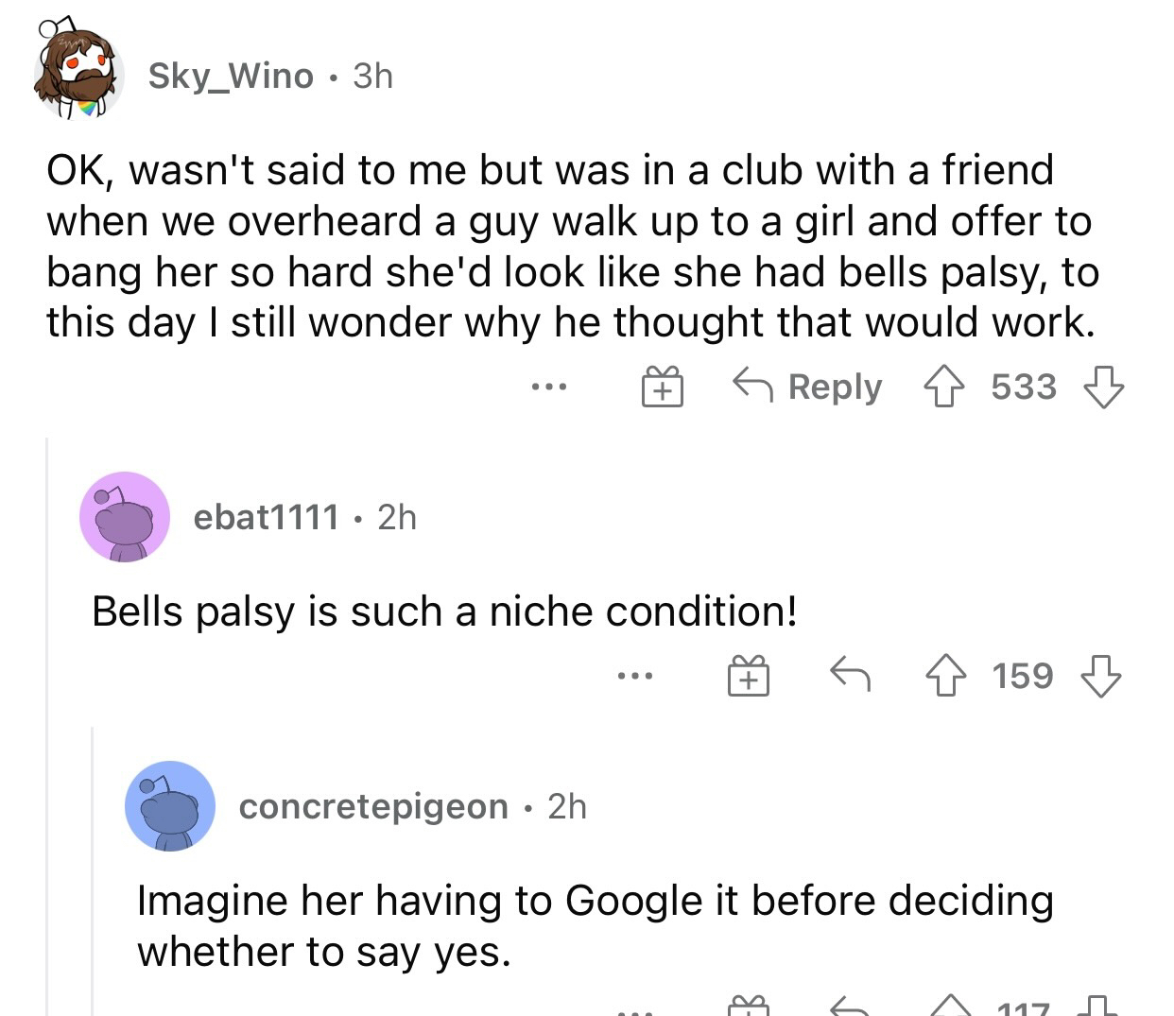This screenshot has height=1016, width=1174.
Task: Open Sky_Wino's user profile link
Action: (231, 76)
